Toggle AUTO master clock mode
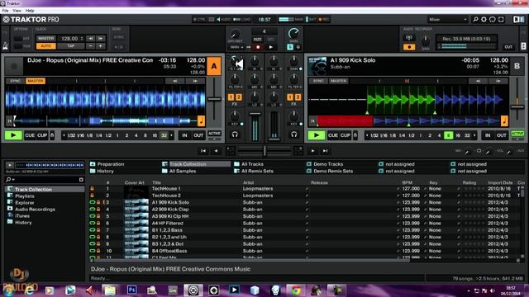The width and height of the screenshot is (529, 297). tap(46, 46)
